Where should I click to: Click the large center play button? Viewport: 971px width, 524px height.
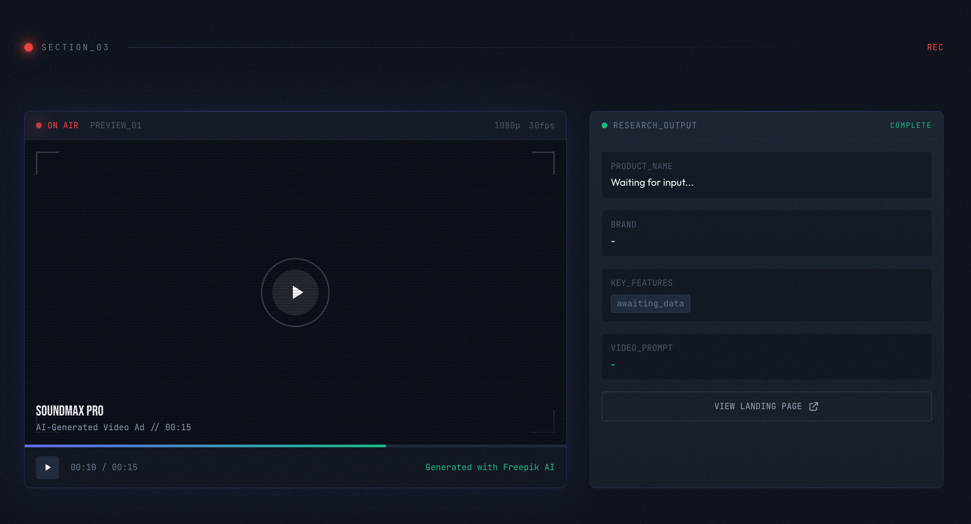coord(295,293)
